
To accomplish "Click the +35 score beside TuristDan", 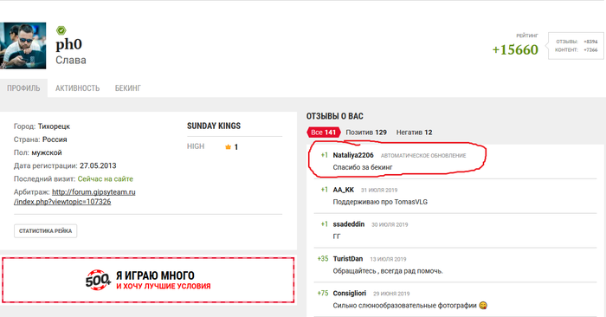I will coord(323,259).
